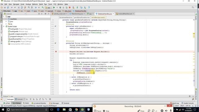The height and width of the screenshot is (112, 199).
Task: Close the DatabaseHandler.java tab
Action: point(113,14)
